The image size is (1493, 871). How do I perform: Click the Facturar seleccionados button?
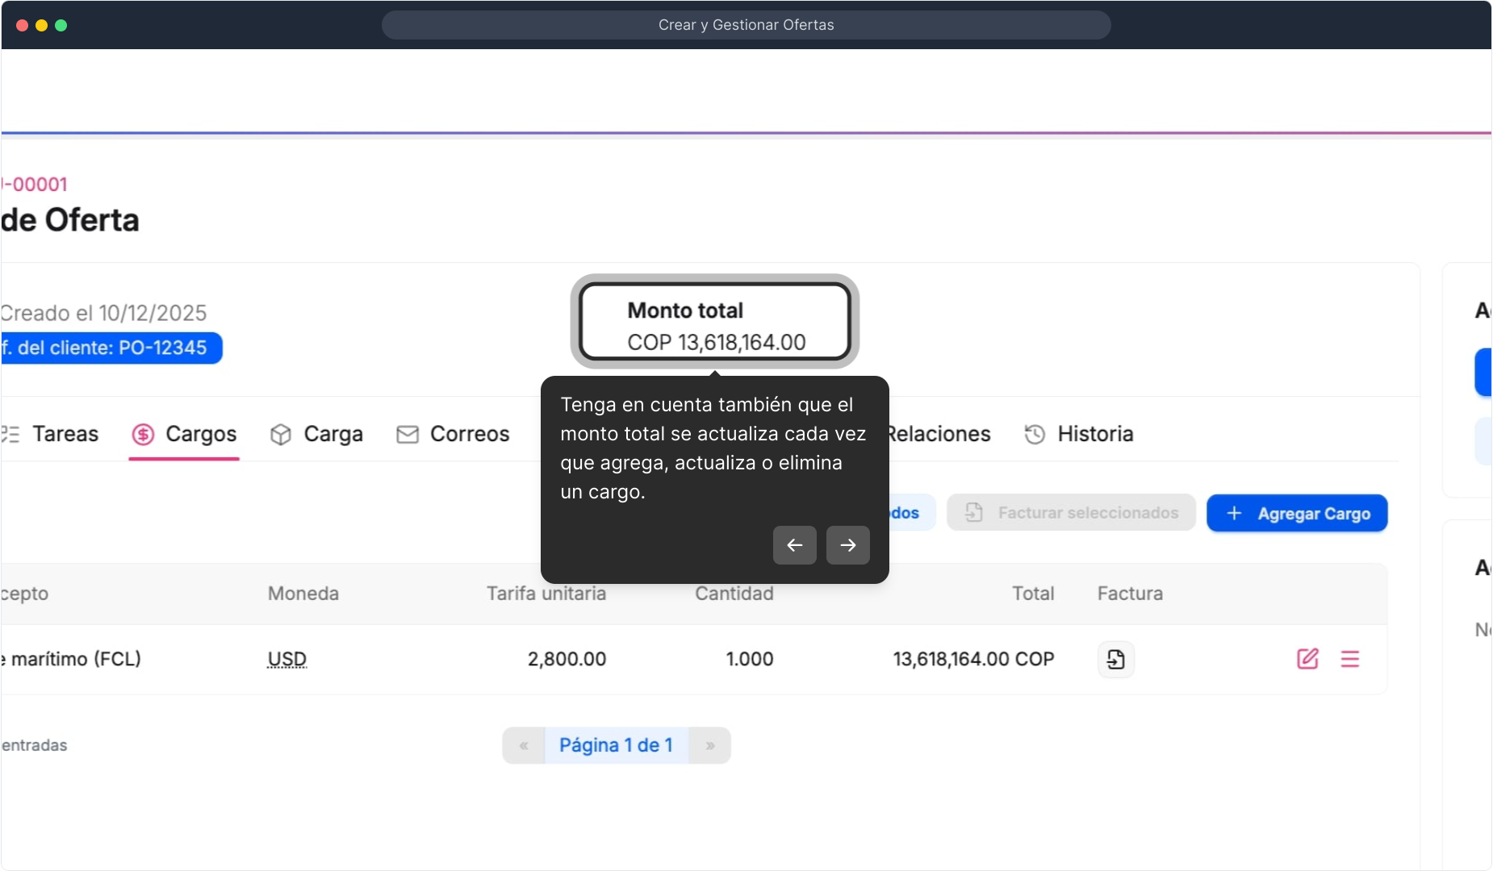1070,513
